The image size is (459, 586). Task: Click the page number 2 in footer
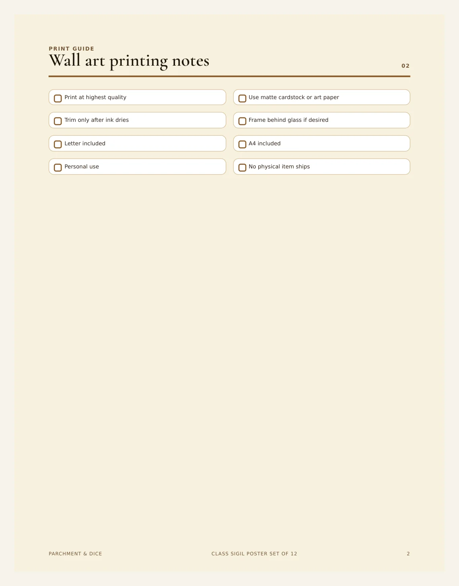coord(408,554)
